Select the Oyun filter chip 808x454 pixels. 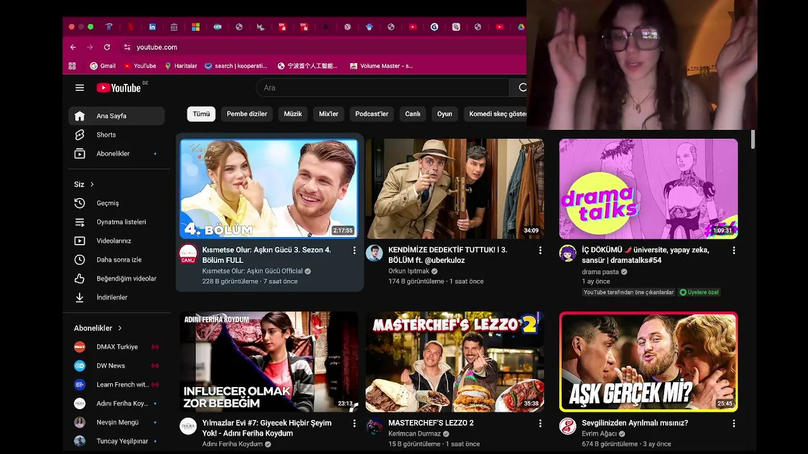coord(445,114)
